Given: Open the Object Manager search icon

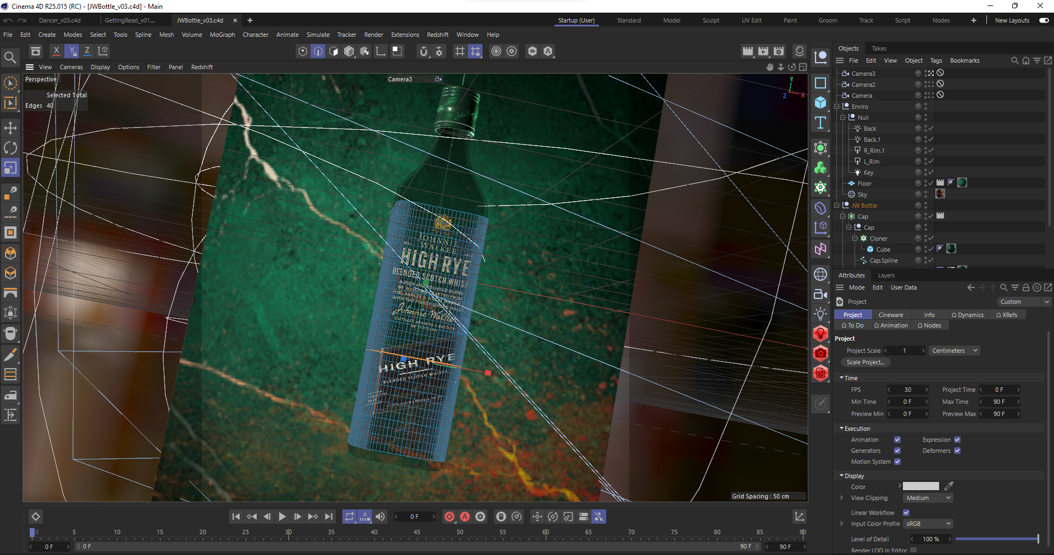Looking at the screenshot, I should click(1014, 60).
